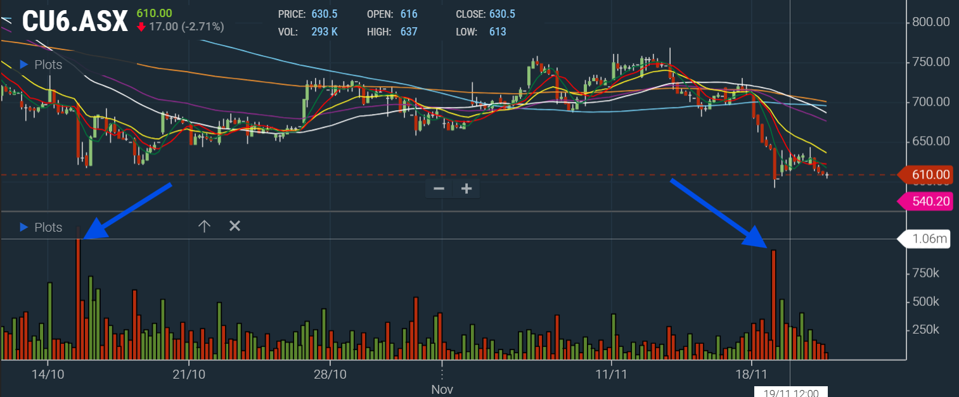Click the 500k volume axis label
Screen dimensions: 959x397
click(x=925, y=302)
